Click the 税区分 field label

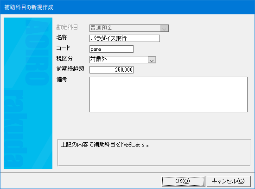click(x=64, y=59)
